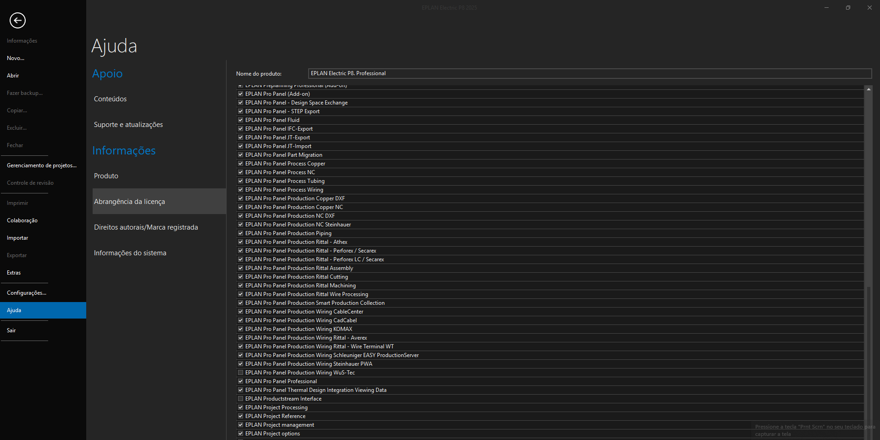The image size is (880, 440).
Task: Open Configurações... entry
Action: pyautogui.click(x=27, y=293)
